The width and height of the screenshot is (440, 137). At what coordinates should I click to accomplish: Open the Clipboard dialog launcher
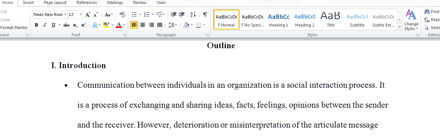(x=27, y=35)
